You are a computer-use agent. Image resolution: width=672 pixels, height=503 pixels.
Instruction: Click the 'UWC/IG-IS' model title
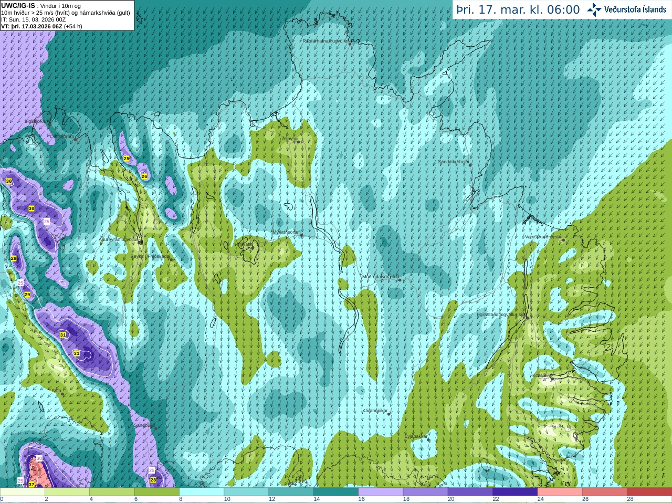pos(18,6)
